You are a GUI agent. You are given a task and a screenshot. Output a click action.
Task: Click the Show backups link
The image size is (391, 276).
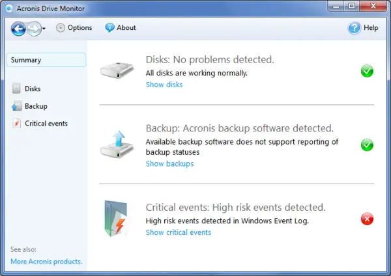click(x=169, y=164)
